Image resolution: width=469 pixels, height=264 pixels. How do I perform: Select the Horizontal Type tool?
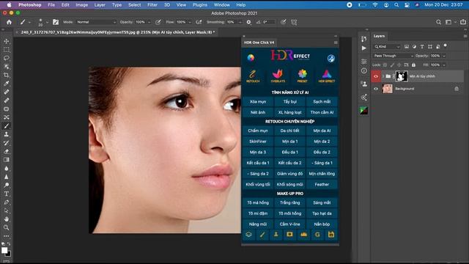[7, 194]
